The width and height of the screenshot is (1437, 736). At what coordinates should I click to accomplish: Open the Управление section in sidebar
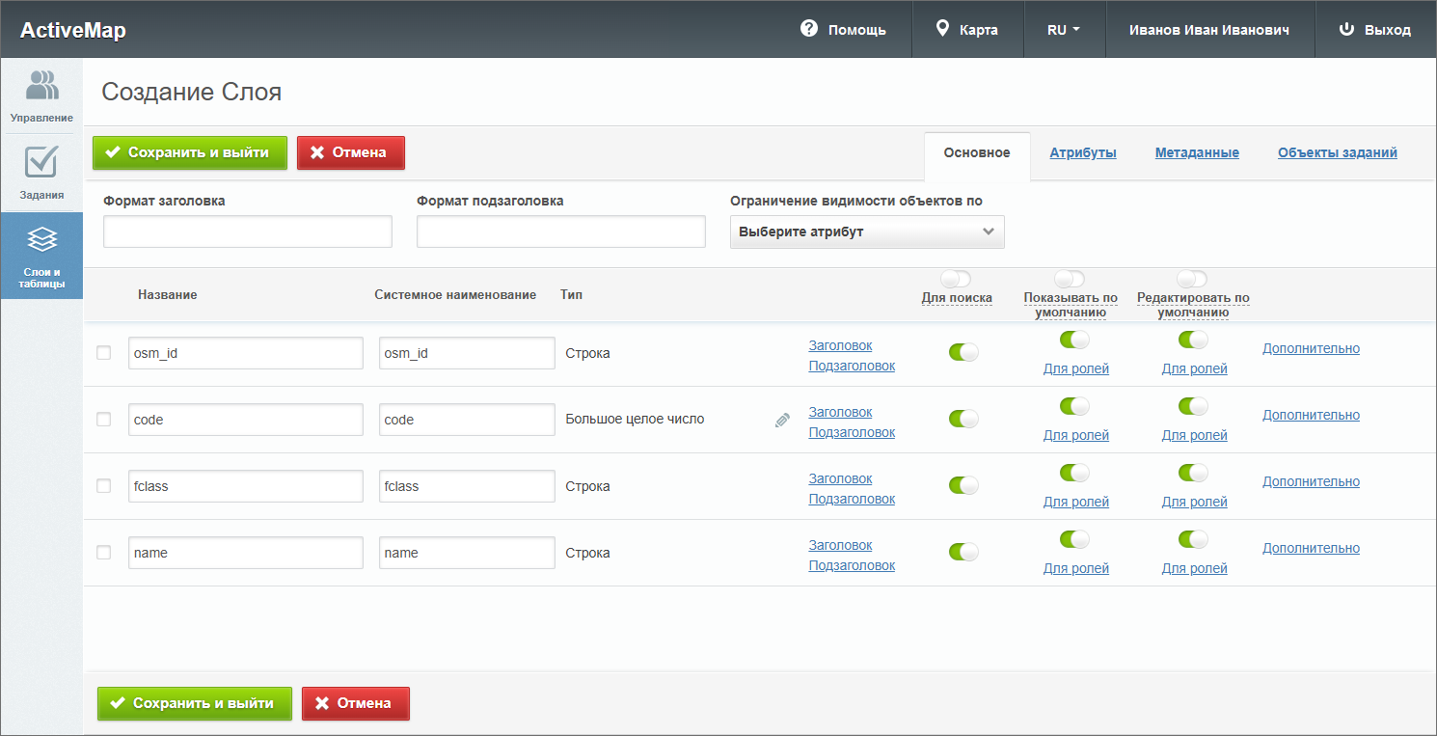tap(41, 95)
